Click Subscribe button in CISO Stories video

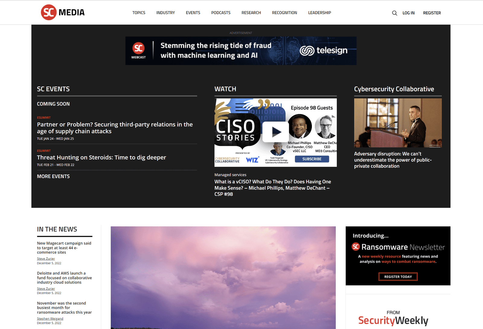[x=312, y=159]
